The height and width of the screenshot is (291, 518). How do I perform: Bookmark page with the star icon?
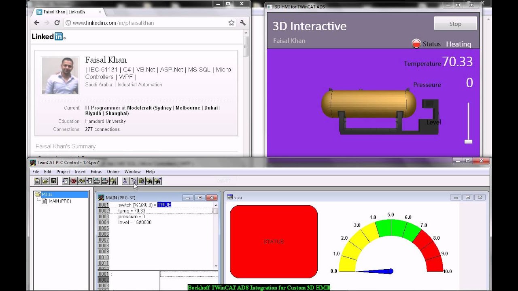[x=231, y=23]
